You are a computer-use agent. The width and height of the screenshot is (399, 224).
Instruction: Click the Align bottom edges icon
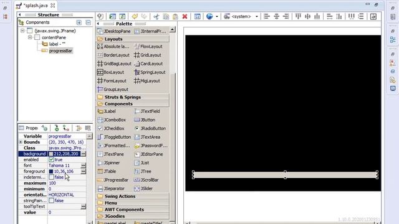[317, 17]
